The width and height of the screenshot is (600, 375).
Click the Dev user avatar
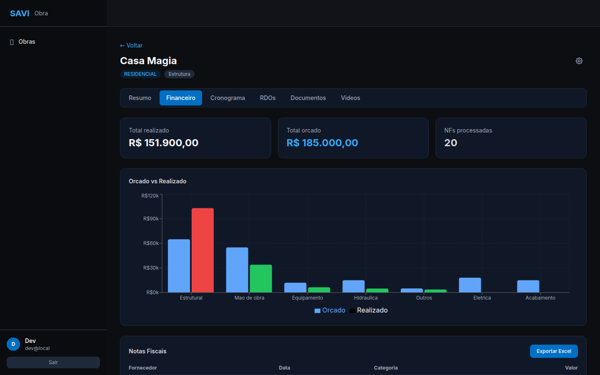click(13, 344)
